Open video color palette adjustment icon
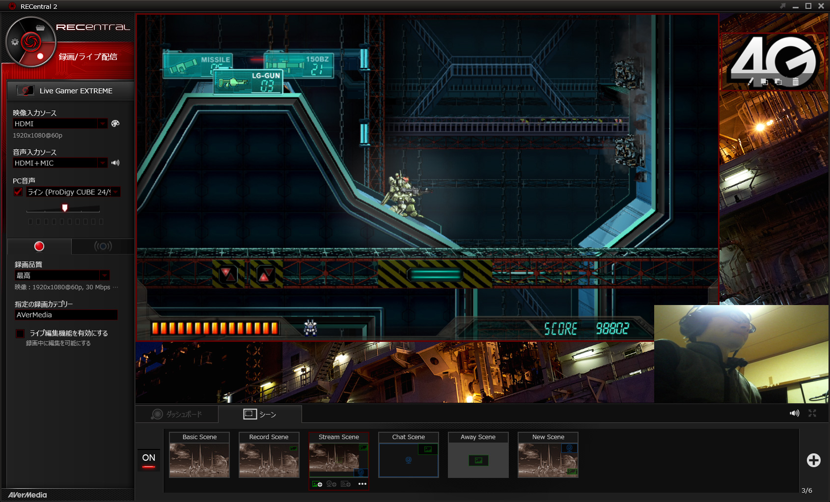Screen dimensions: 830x502 tap(115, 123)
